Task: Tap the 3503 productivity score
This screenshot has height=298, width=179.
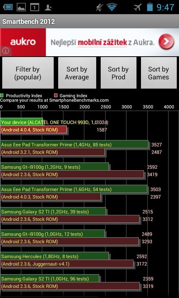Action: coord(156,189)
